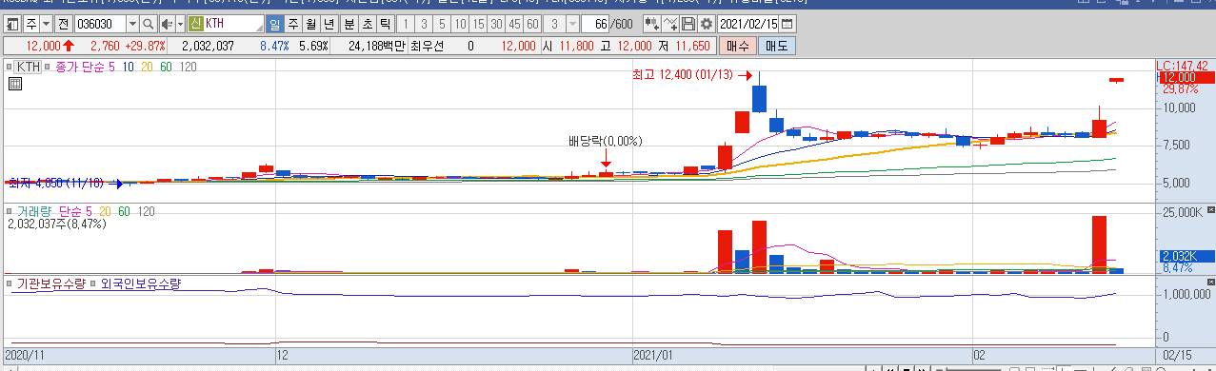Image resolution: width=1216 pixels, height=371 pixels.
Task: Select minute 분 chart period
Action: point(349,24)
